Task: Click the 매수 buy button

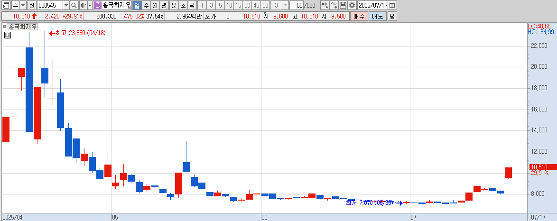Action: tap(359, 16)
